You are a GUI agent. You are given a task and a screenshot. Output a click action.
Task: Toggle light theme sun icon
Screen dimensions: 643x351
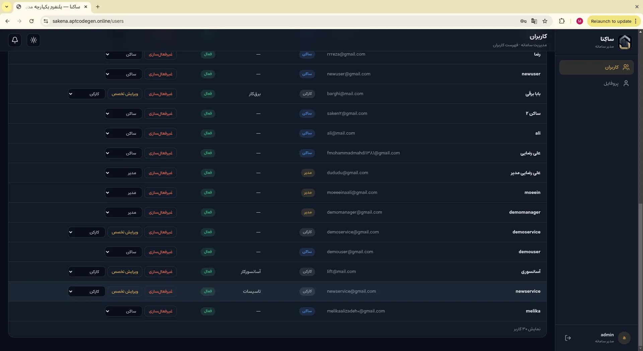pyautogui.click(x=33, y=40)
